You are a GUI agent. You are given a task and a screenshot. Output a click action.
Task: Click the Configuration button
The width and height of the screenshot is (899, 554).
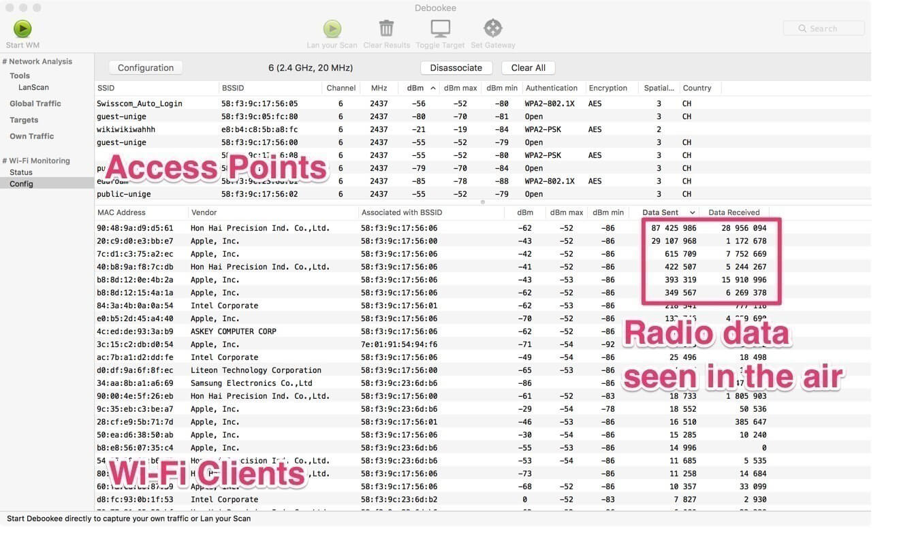[x=146, y=68]
